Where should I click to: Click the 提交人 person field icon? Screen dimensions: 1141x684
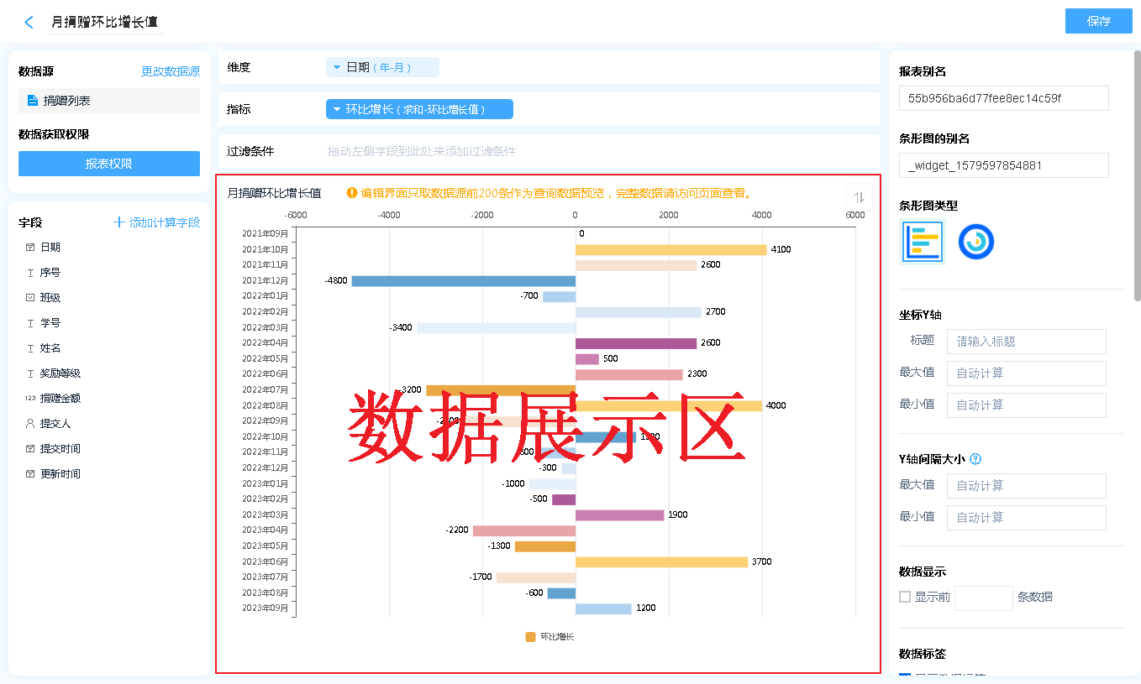30,424
